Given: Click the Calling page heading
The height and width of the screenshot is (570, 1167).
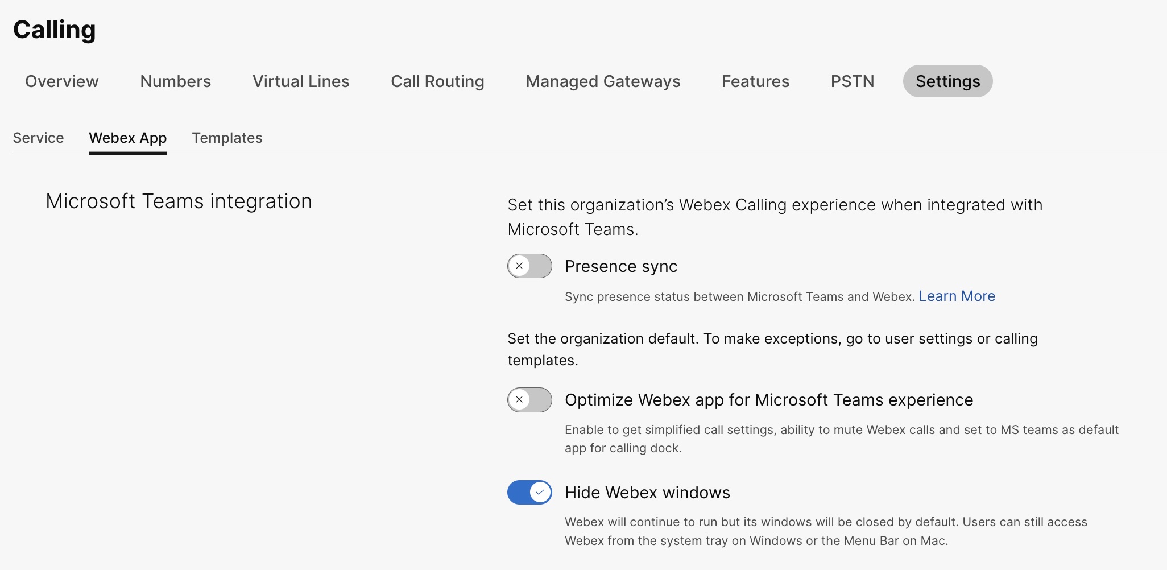Looking at the screenshot, I should point(55,30).
